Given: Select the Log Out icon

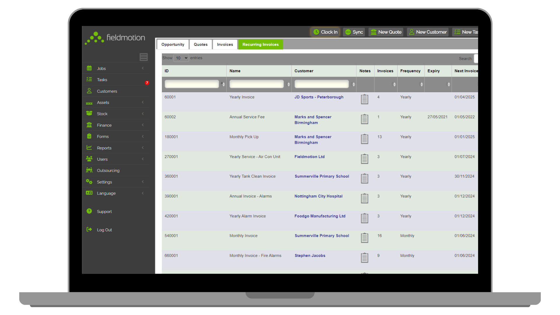Looking at the screenshot, I should 89,230.
